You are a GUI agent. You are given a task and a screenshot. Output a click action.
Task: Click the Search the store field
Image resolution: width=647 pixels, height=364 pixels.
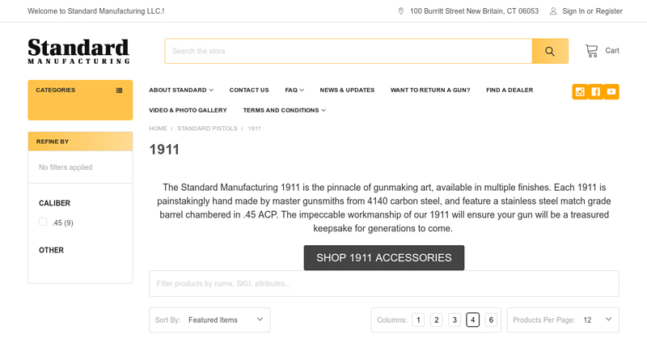[349, 51]
